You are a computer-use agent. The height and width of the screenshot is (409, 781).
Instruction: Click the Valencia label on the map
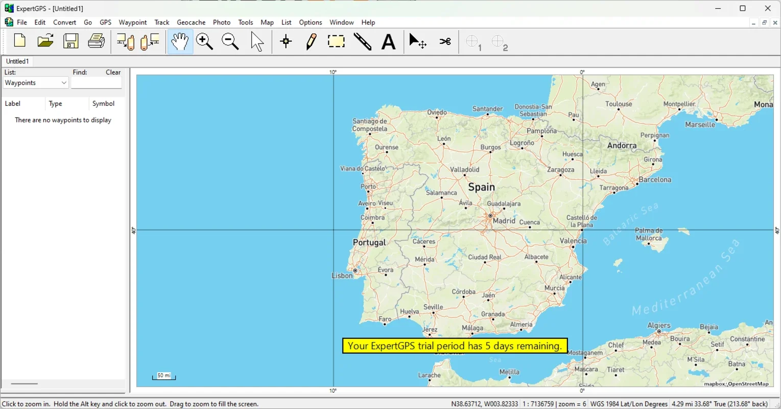573,241
